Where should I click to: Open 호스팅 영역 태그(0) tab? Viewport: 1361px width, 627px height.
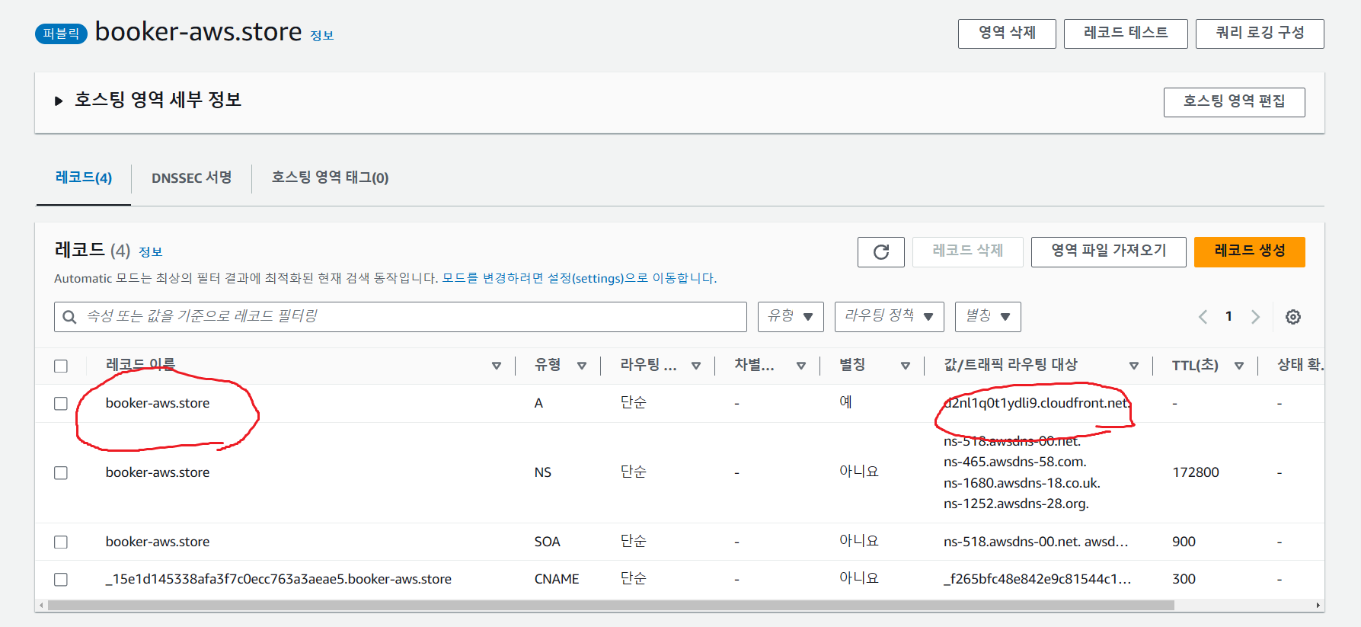pos(330,178)
